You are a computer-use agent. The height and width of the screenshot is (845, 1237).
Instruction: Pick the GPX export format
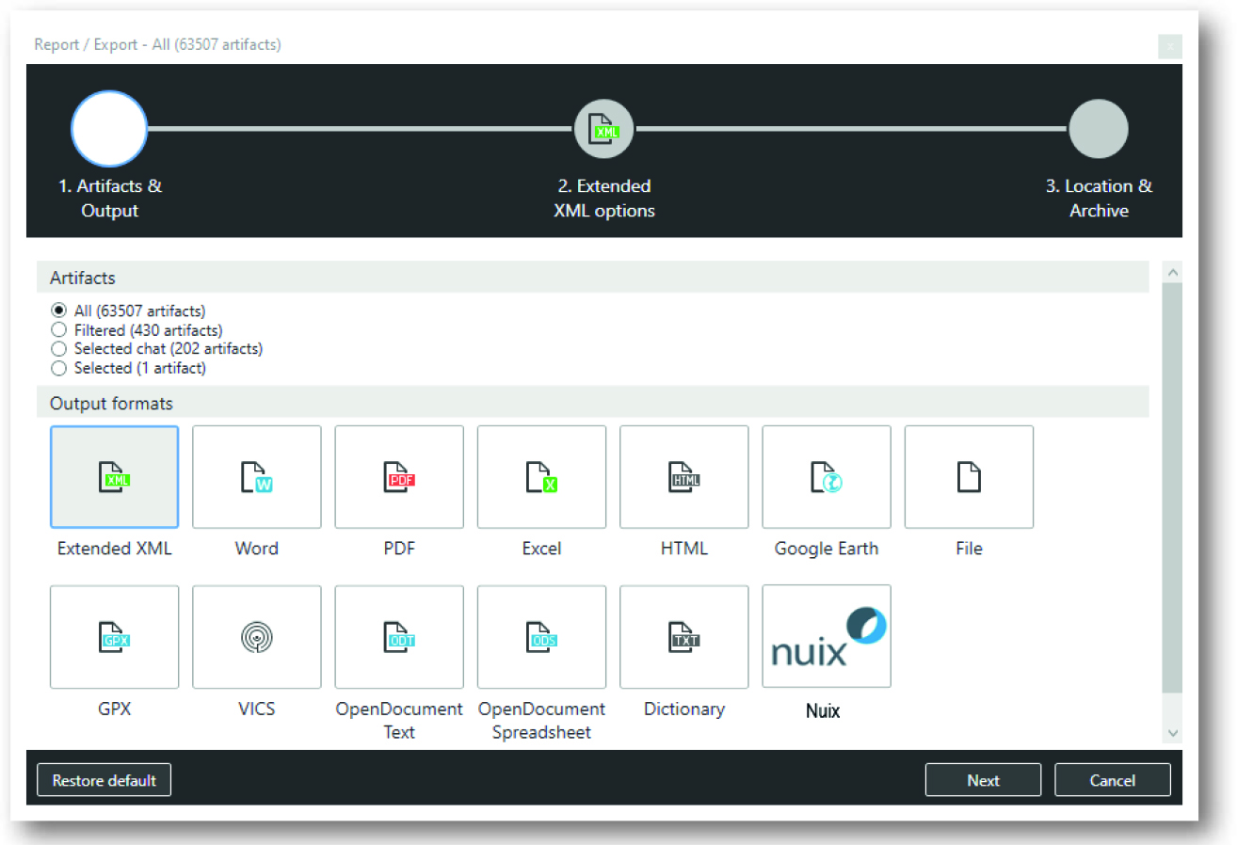[x=114, y=636]
